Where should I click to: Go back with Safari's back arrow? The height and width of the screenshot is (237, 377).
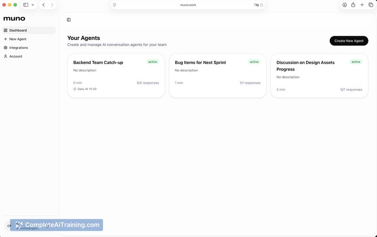click(x=43, y=5)
